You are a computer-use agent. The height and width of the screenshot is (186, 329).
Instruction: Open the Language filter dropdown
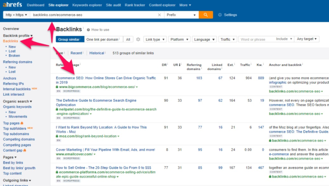204,39
